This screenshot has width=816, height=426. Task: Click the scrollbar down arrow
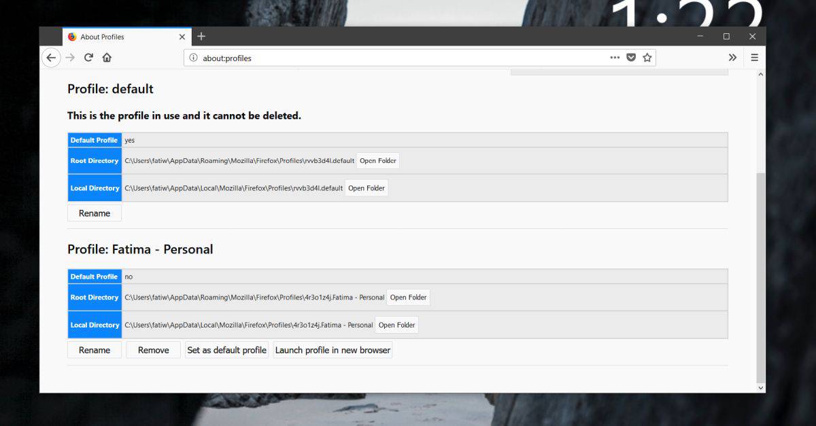(x=760, y=388)
